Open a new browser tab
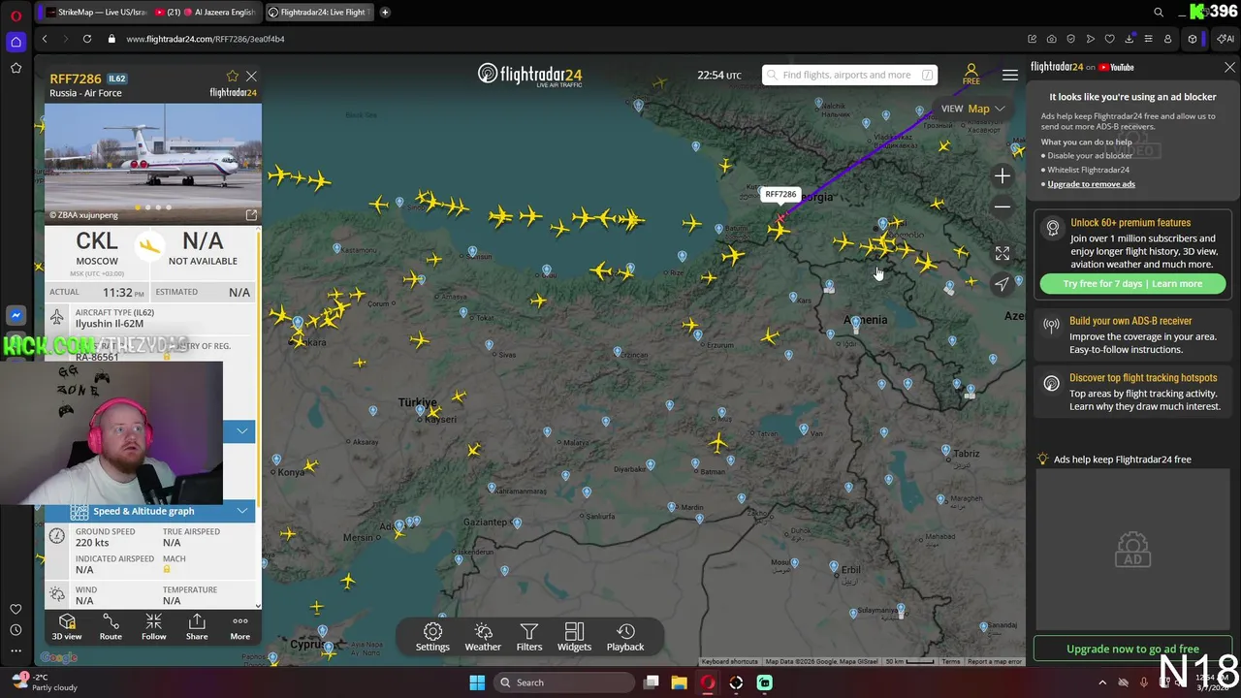This screenshot has height=698, width=1241. pos(385,12)
